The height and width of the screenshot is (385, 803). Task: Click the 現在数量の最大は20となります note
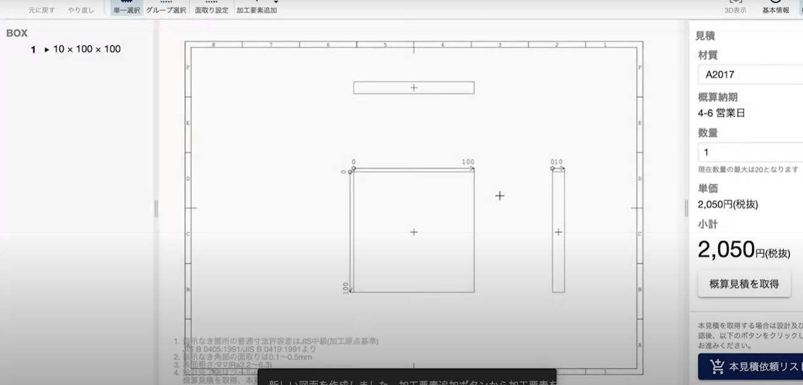pyautogui.click(x=748, y=169)
